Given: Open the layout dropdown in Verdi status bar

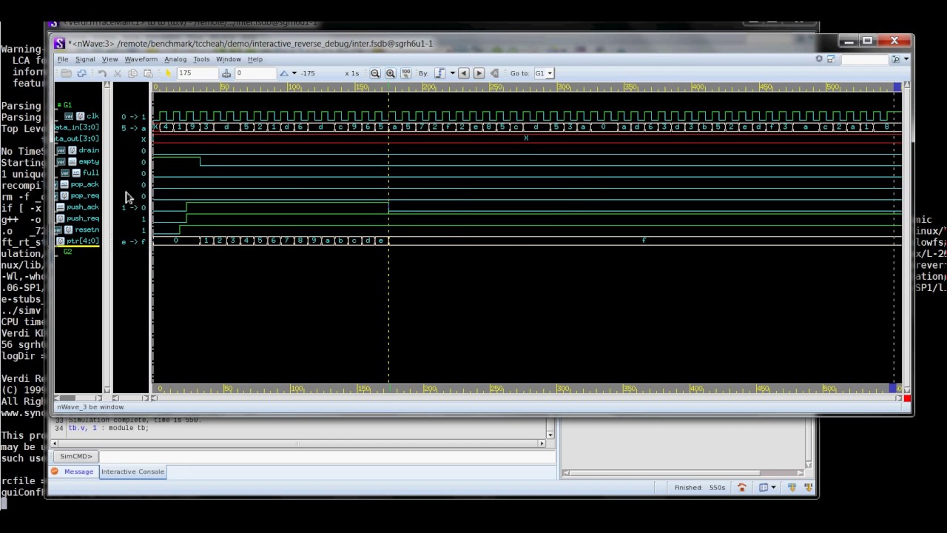Looking at the screenshot, I should 773,487.
